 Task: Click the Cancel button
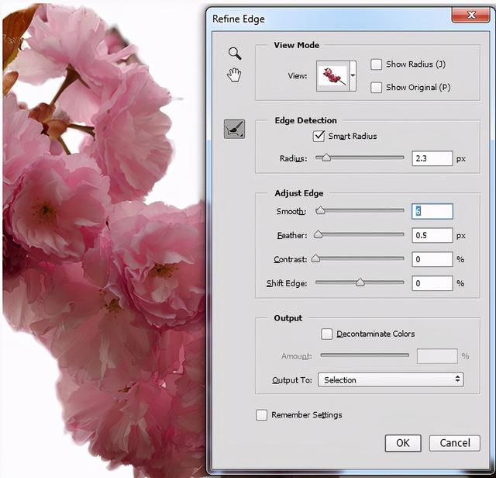coord(455,443)
